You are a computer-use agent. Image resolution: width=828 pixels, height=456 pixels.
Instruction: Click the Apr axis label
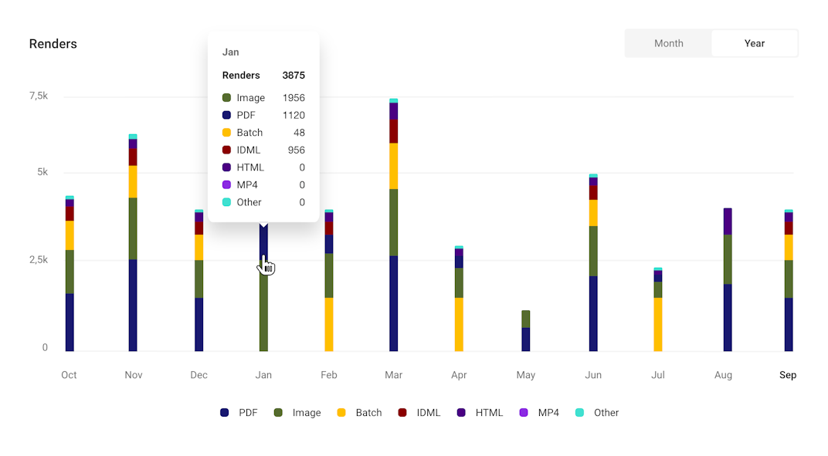tap(459, 375)
